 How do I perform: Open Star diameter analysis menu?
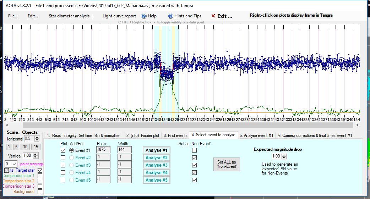click(x=71, y=16)
